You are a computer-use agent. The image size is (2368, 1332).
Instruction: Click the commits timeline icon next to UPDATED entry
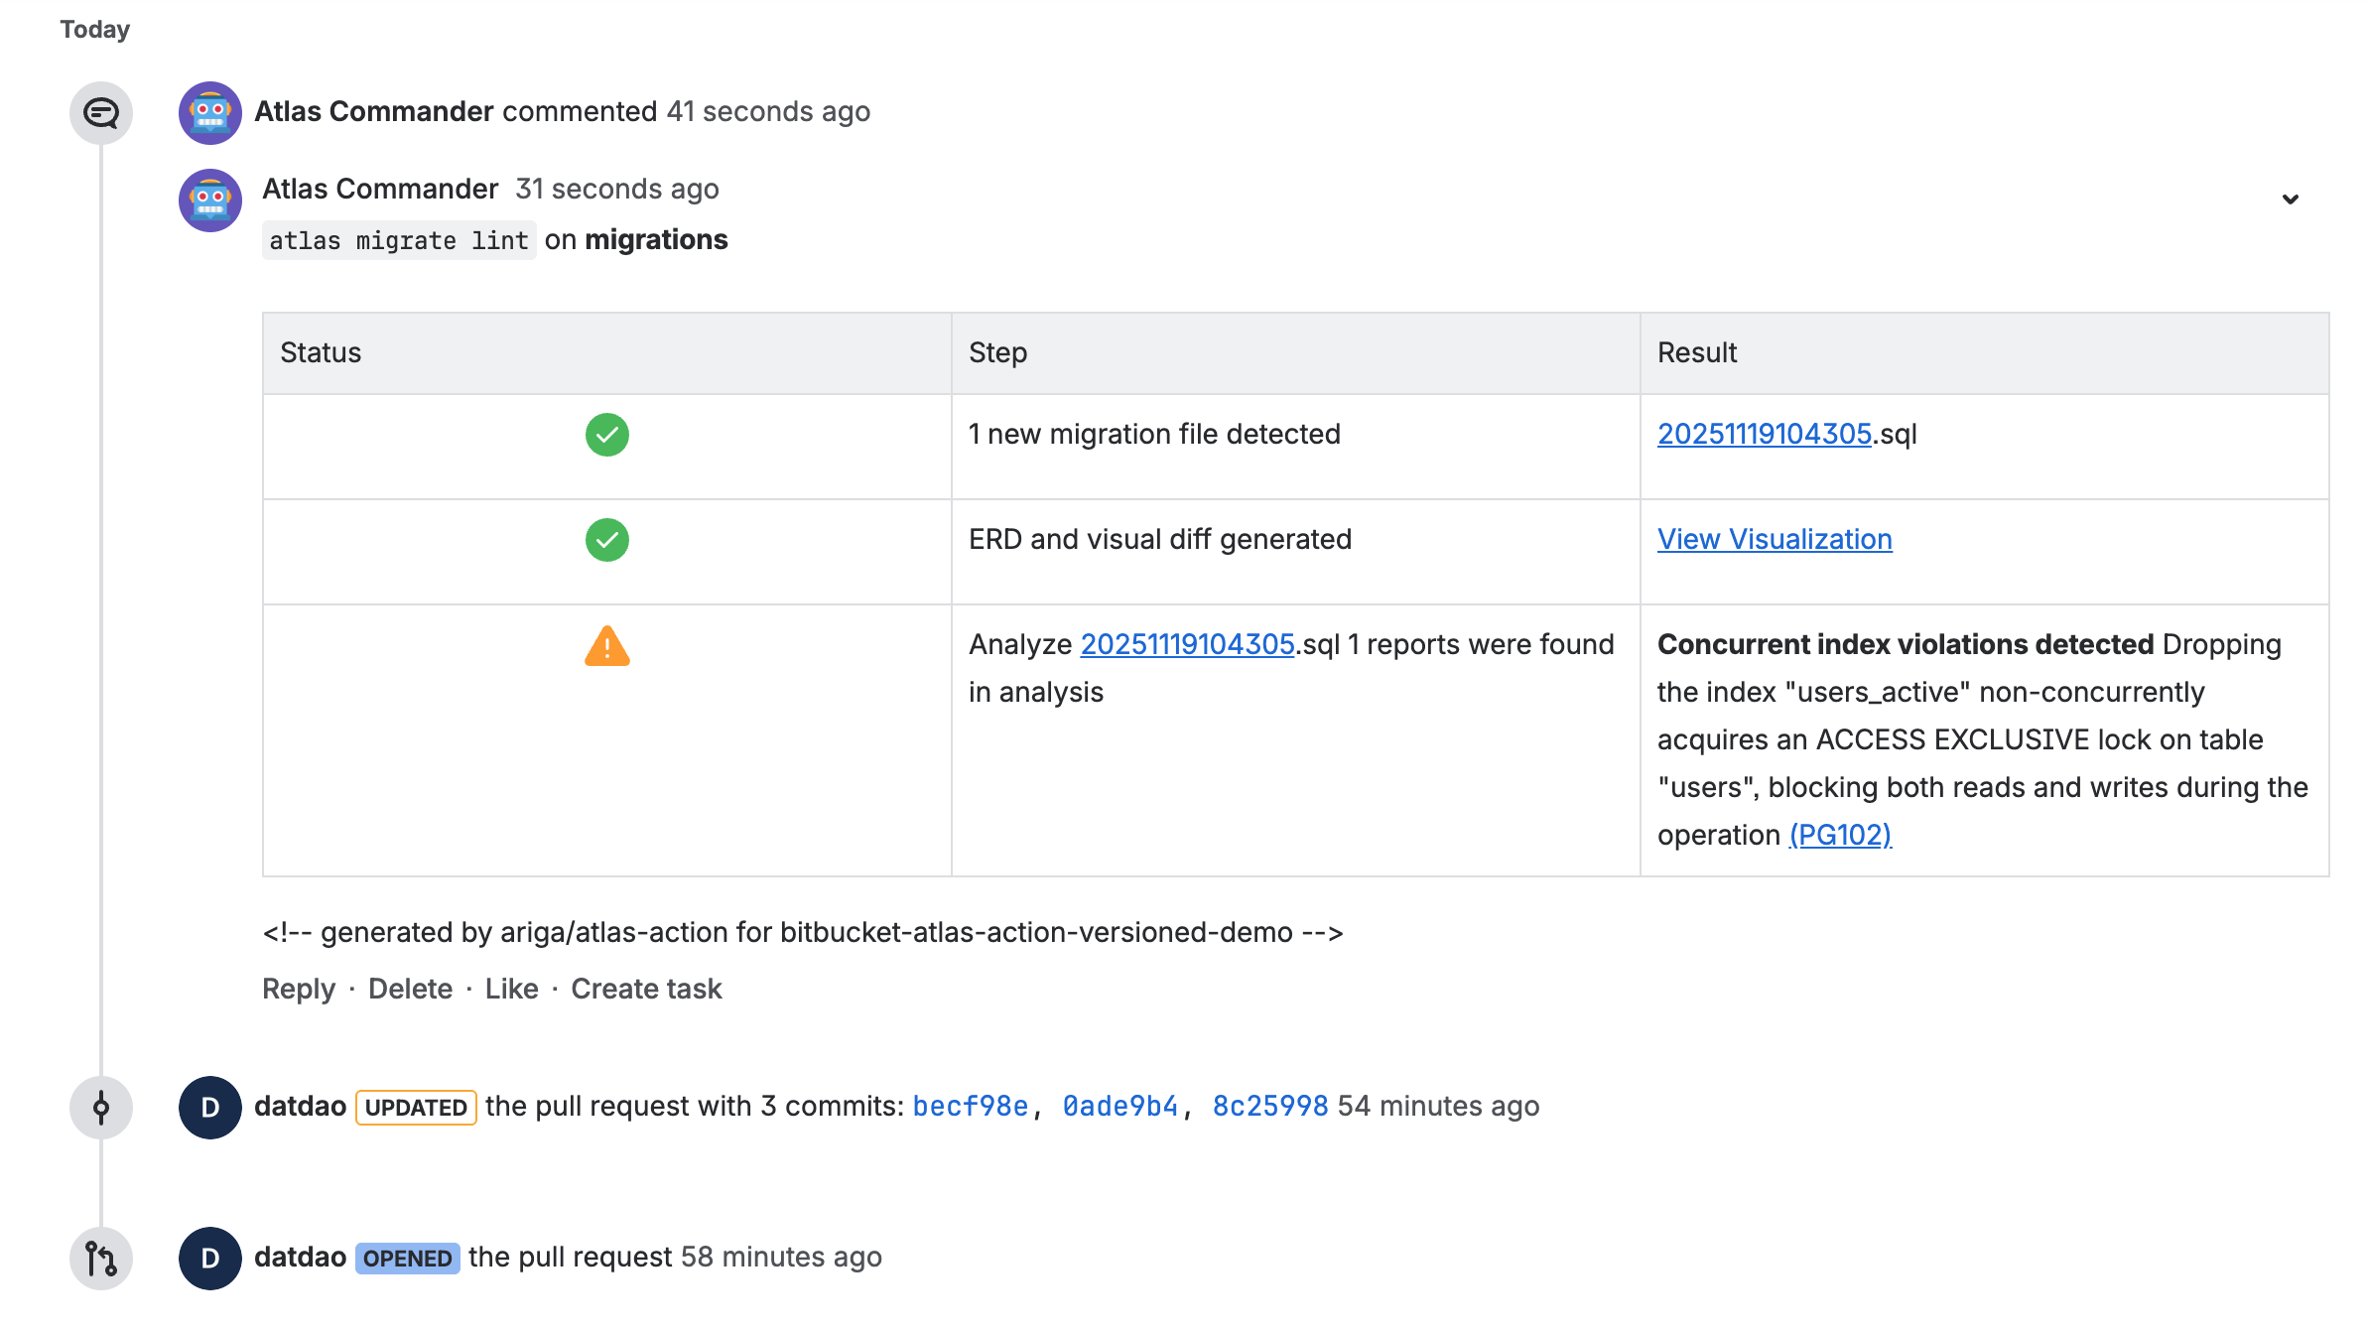pyautogui.click(x=100, y=1107)
